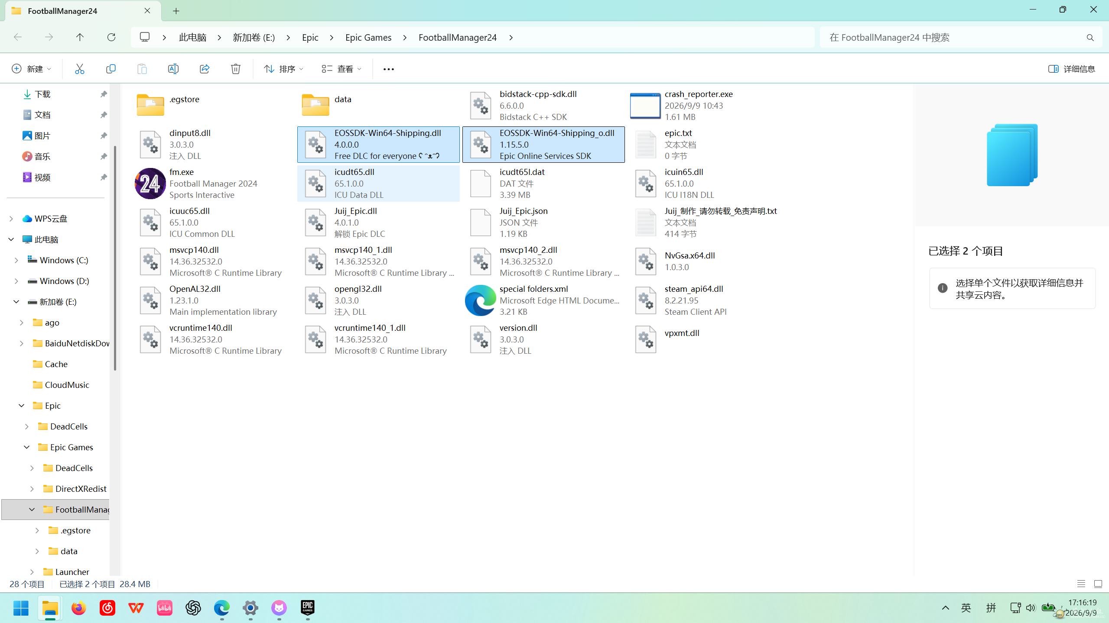Select the FootballManager24 tab
Image resolution: width=1109 pixels, height=623 pixels.
83,11
